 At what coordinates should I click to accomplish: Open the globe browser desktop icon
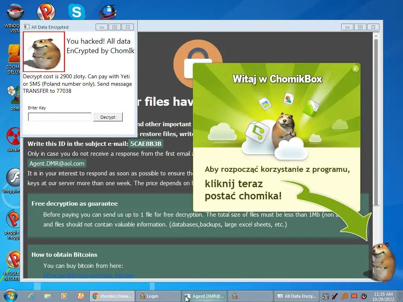[x=107, y=11]
